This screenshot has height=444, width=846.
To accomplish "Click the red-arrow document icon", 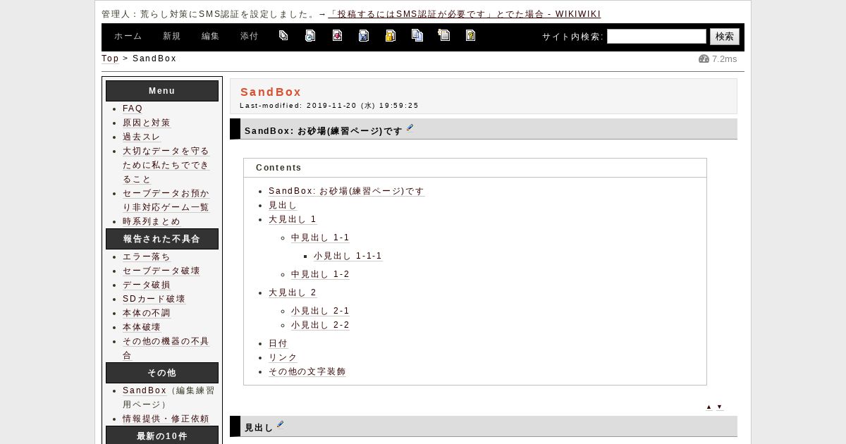I will click(x=337, y=35).
